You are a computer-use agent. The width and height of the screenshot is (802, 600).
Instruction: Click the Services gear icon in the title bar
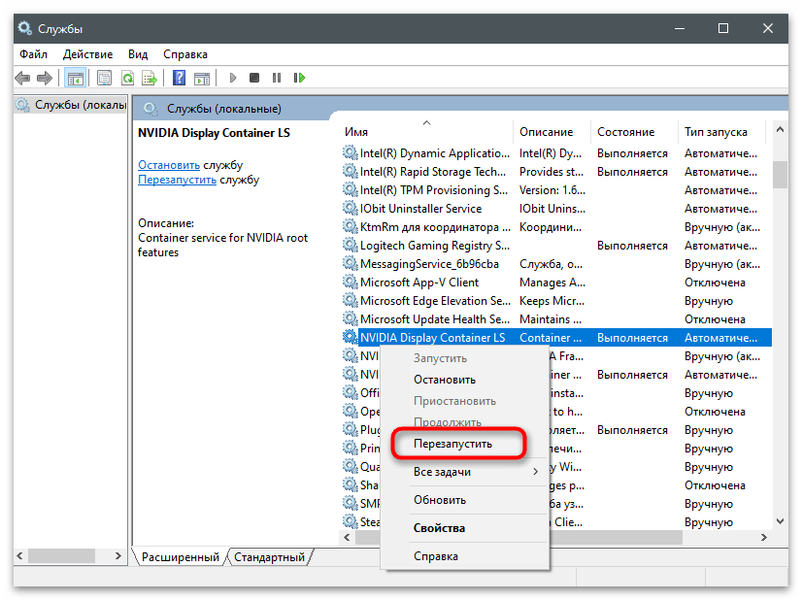click(x=24, y=28)
